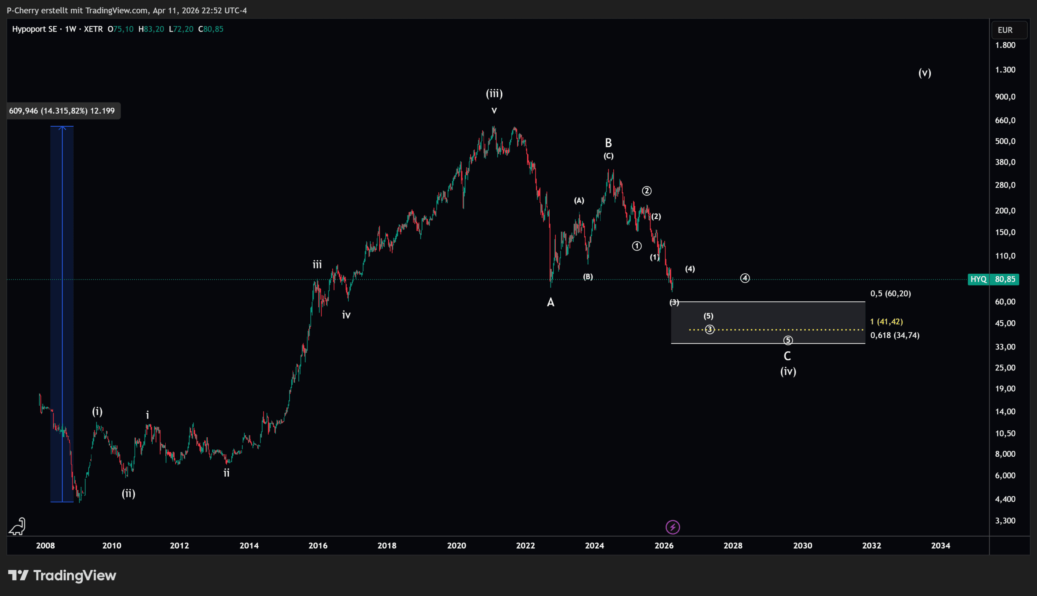
Task: Click the 1W interval label
Action: (70, 29)
